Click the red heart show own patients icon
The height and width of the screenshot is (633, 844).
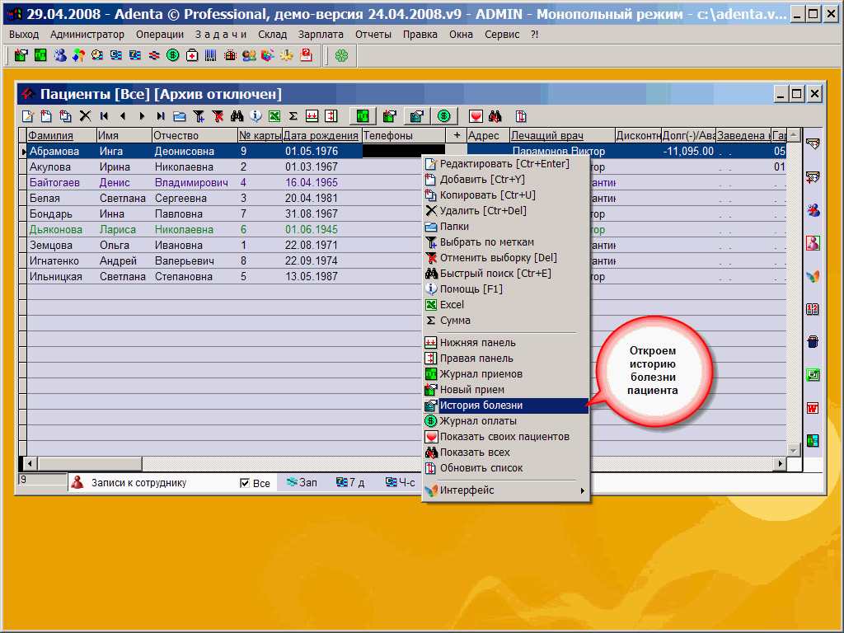[476, 116]
